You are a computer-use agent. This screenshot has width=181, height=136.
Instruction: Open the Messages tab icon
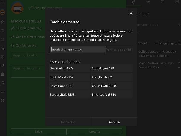click(162, 2)
